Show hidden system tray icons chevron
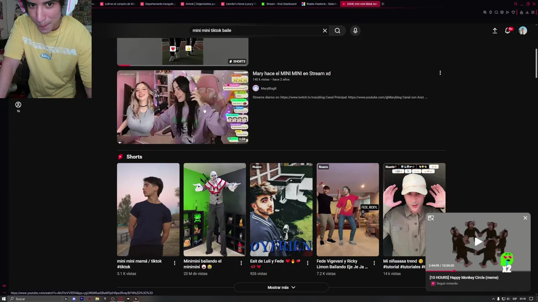538x302 pixels. click(x=493, y=299)
